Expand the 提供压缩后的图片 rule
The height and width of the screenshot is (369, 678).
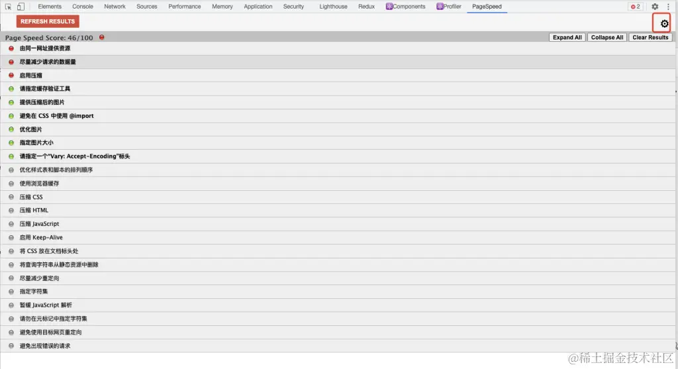(x=338, y=102)
